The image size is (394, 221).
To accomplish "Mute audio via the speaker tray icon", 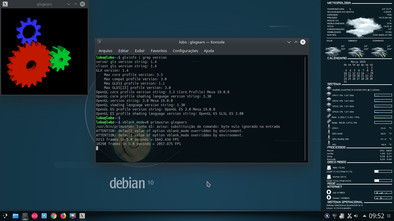I will 356,216.
